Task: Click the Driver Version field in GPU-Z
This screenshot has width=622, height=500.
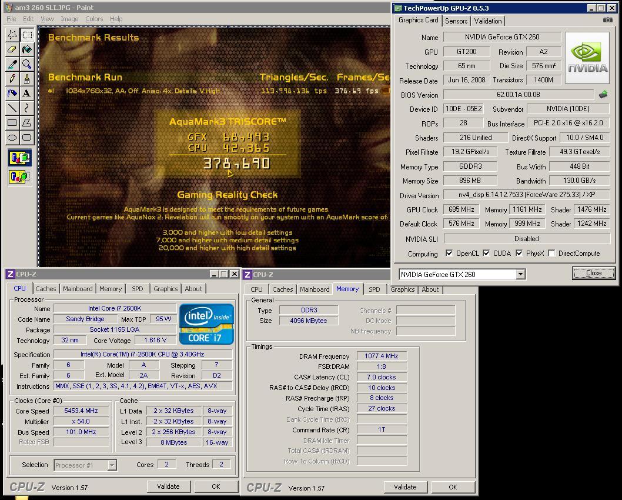Action: coord(527,195)
